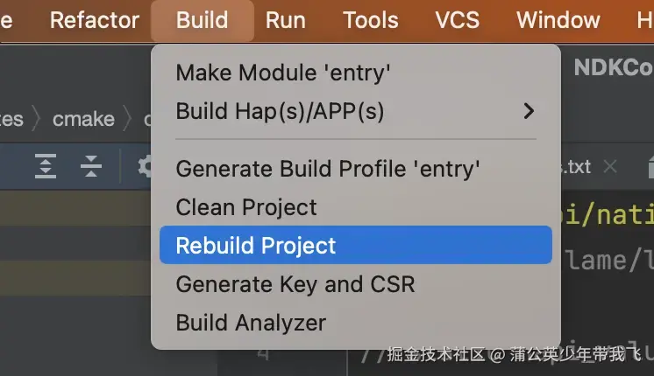Choose Build Hap(s)/APP(s) from Build menu
This screenshot has height=376, width=654.
pos(280,111)
